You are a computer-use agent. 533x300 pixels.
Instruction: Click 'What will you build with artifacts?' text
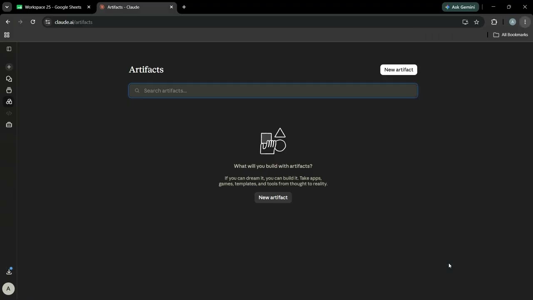click(x=273, y=166)
